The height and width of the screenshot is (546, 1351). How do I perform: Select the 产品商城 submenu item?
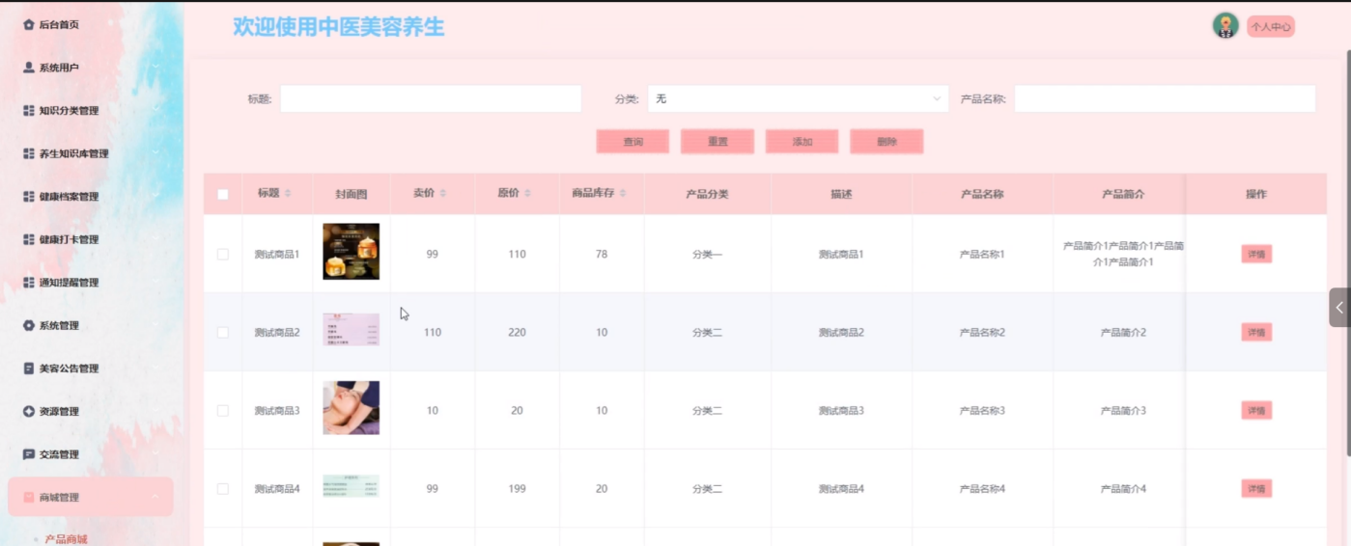click(67, 538)
